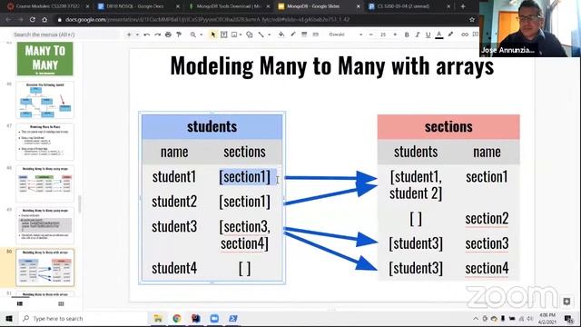Go back with the browser back arrow
Viewport: 581px width, 327px height.
coord(8,20)
